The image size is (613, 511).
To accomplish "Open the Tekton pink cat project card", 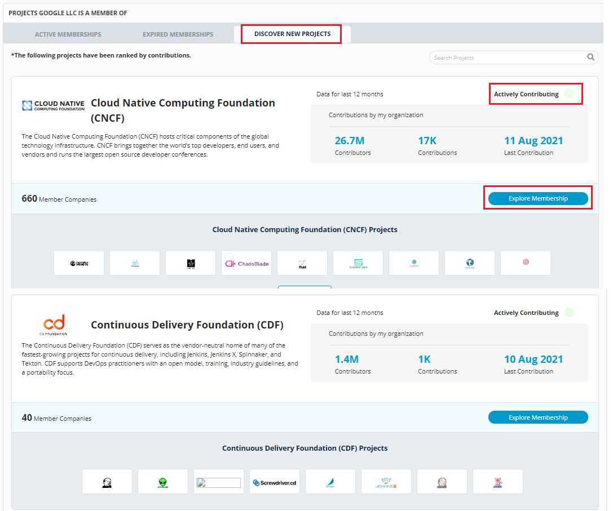I will tap(498, 482).
